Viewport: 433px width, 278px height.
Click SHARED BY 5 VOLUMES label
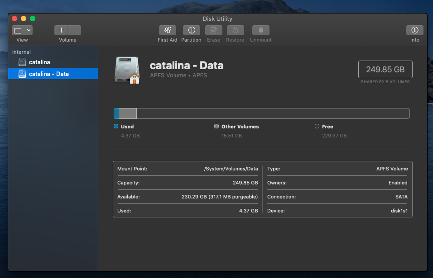(x=385, y=82)
